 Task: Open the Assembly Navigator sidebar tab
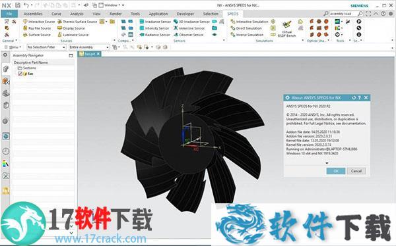tap(5, 68)
